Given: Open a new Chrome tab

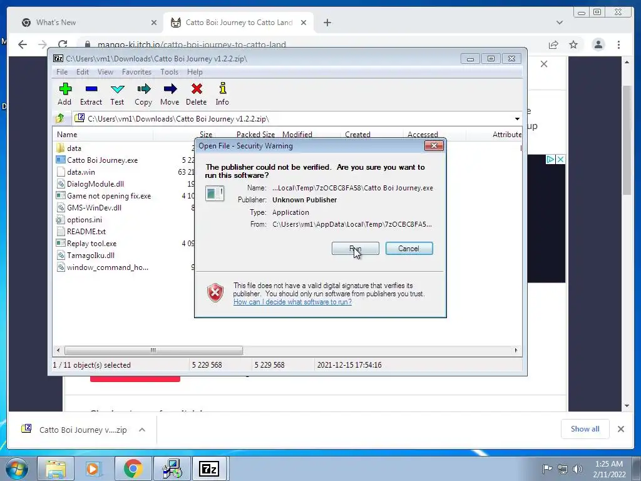Looking at the screenshot, I should click(x=327, y=23).
